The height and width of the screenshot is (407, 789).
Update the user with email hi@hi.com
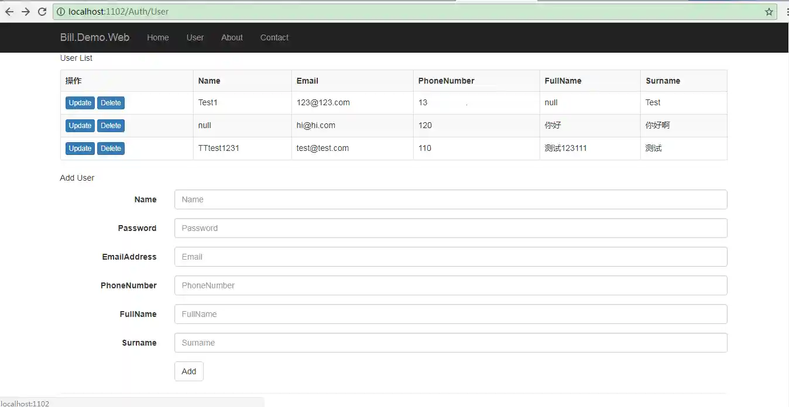pyautogui.click(x=80, y=126)
